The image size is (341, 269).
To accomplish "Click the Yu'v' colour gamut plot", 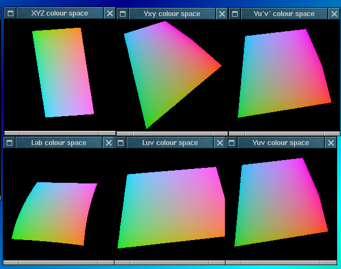I will [284, 73].
